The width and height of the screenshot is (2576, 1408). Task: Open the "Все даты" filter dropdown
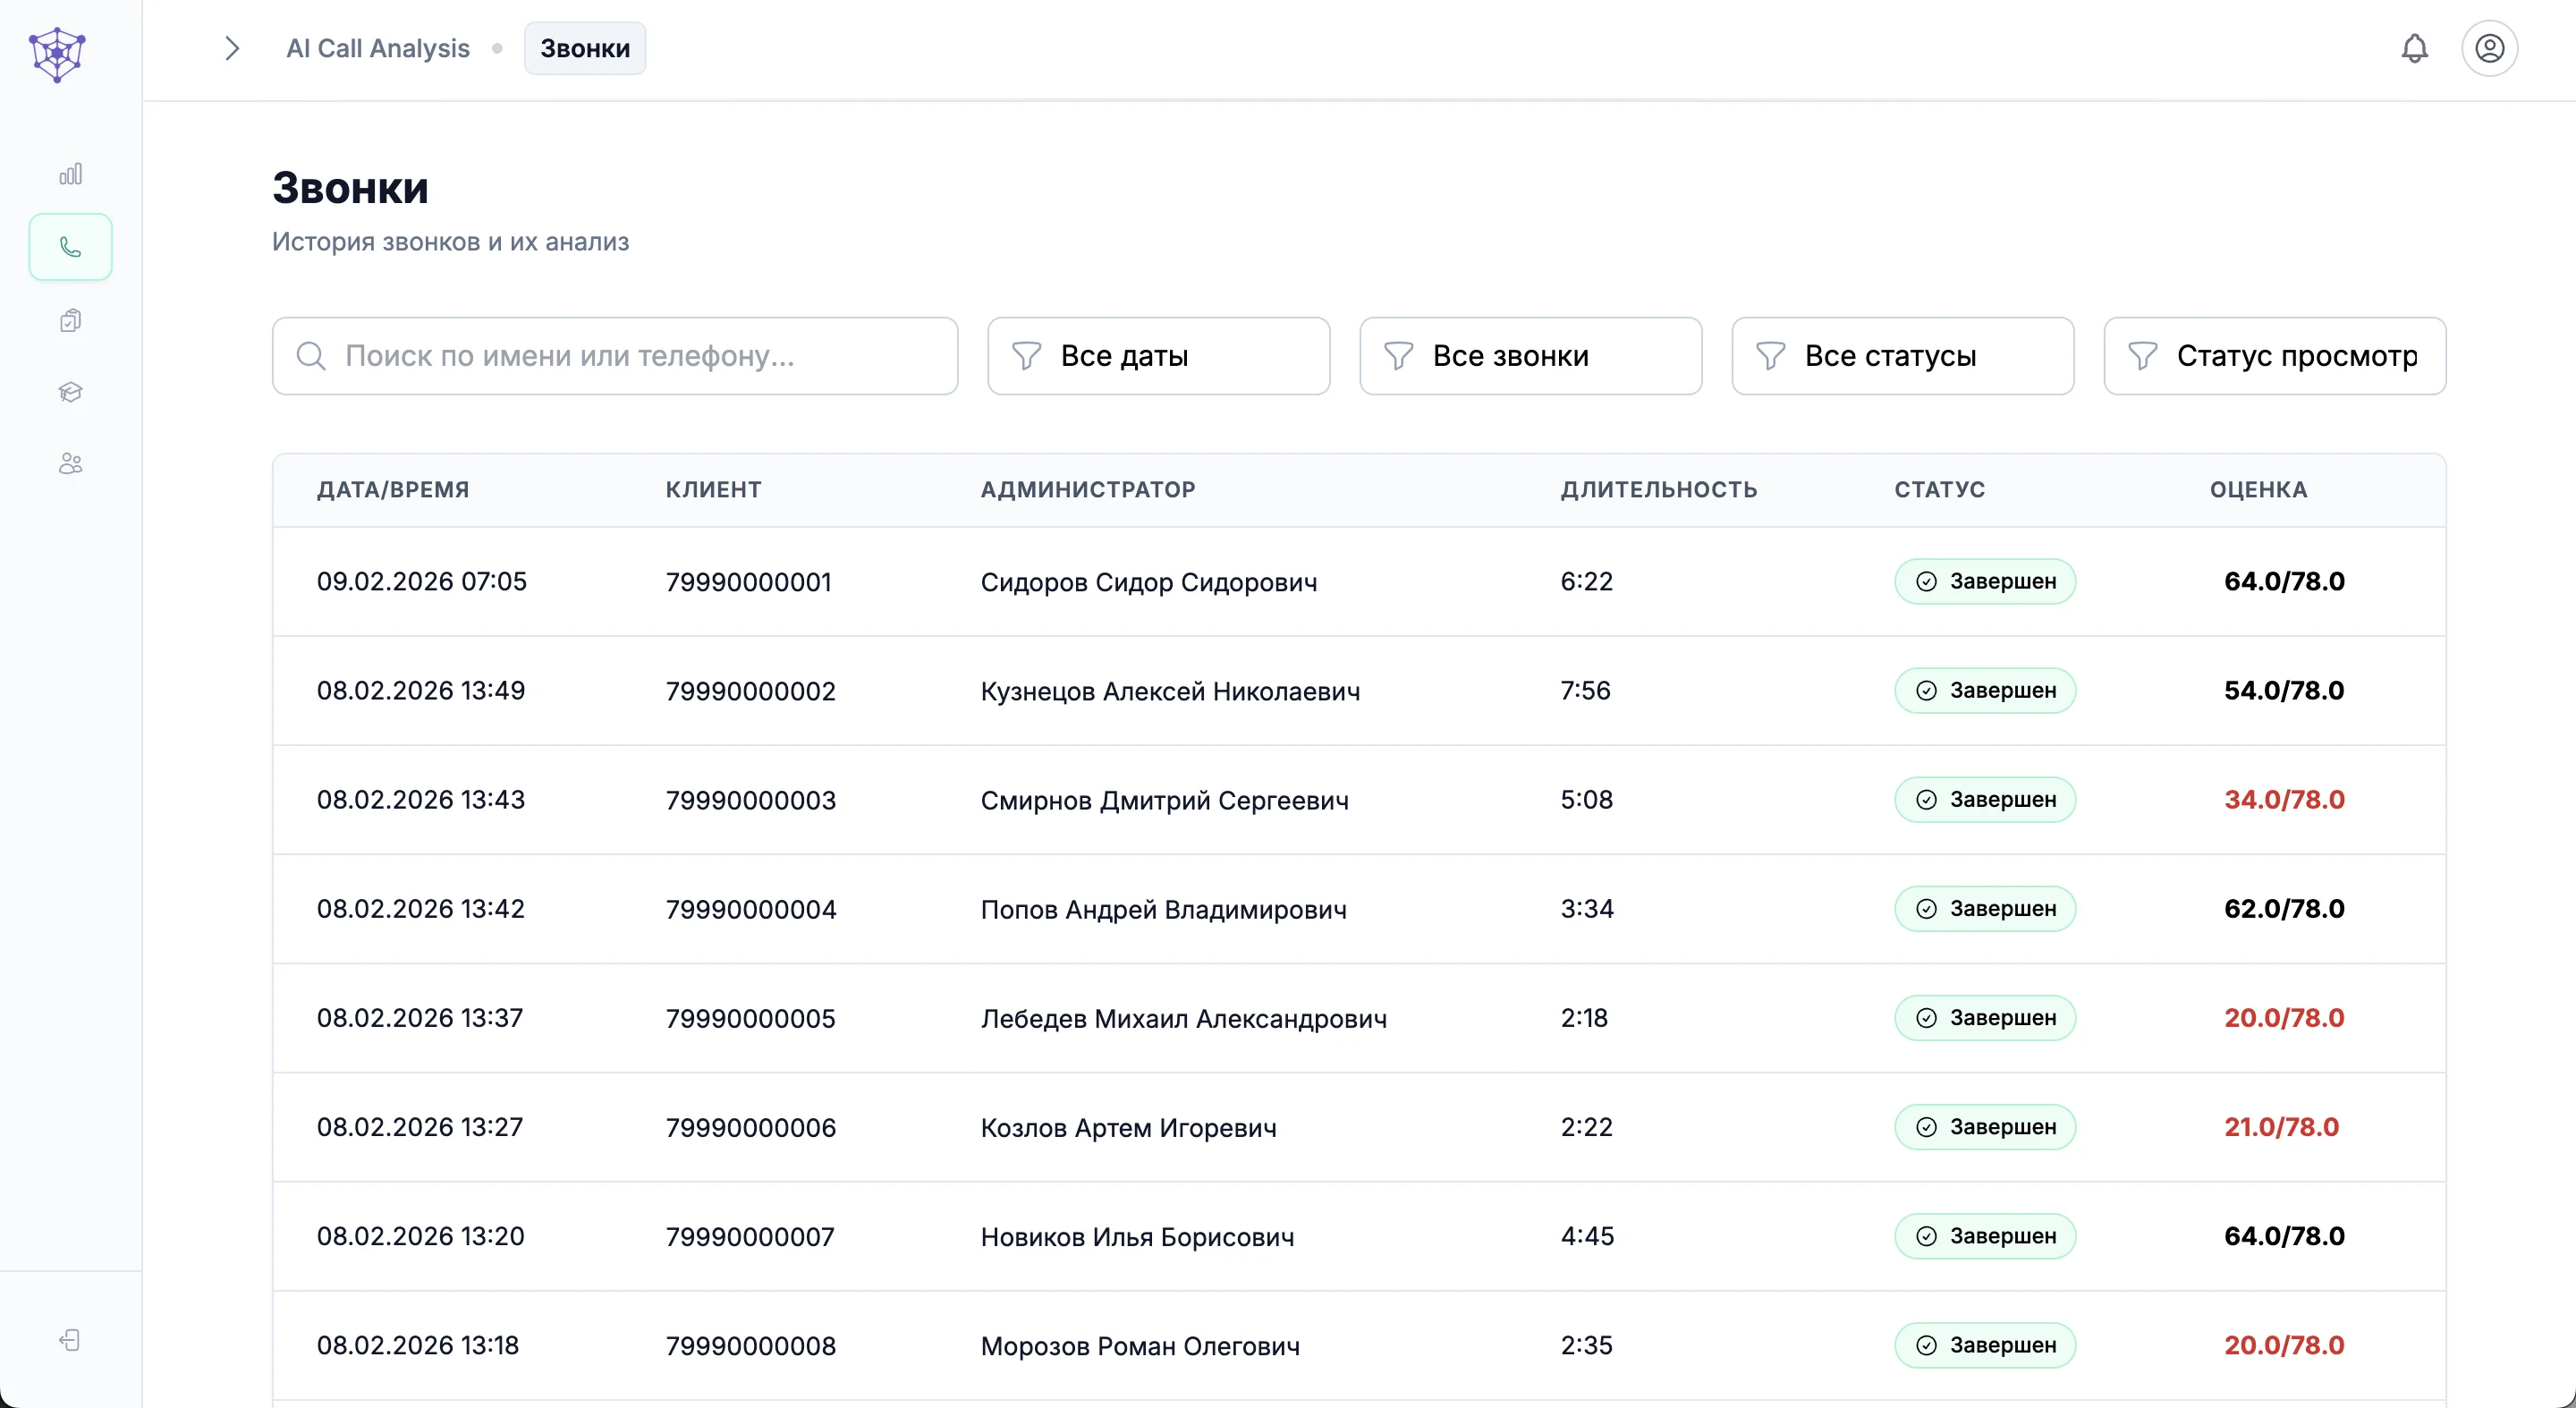(x=1158, y=356)
